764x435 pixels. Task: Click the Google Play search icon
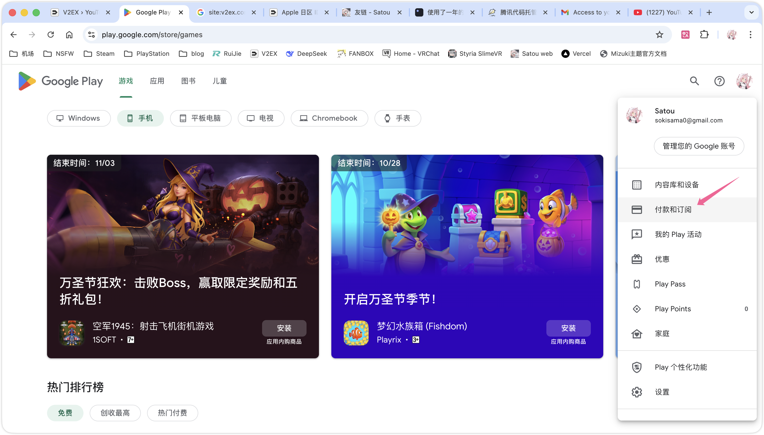tap(694, 81)
